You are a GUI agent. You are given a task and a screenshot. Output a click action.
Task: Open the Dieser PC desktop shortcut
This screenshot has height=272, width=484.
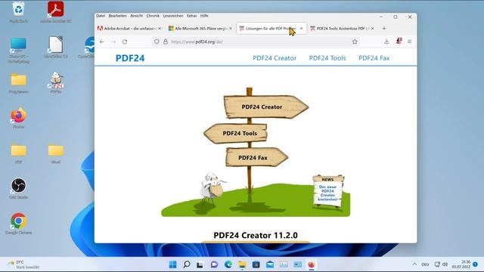18,51
